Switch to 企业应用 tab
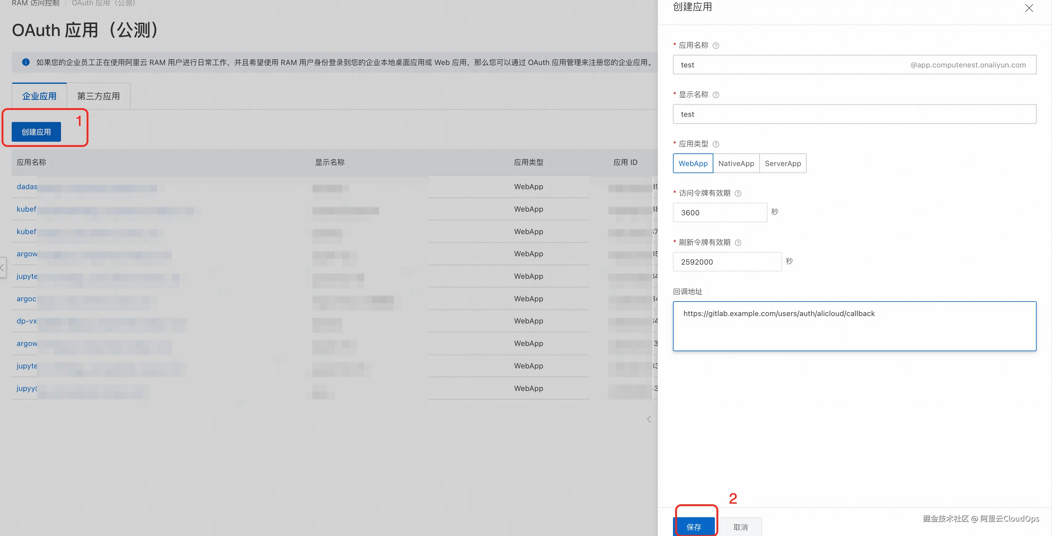1052x536 pixels. click(39, 96)
